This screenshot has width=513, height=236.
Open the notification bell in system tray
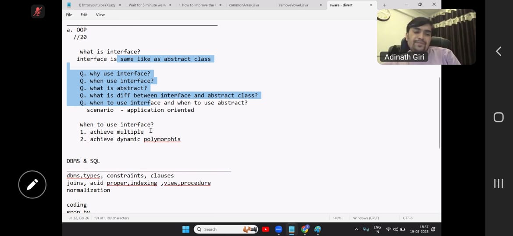(x=433, y=229)
